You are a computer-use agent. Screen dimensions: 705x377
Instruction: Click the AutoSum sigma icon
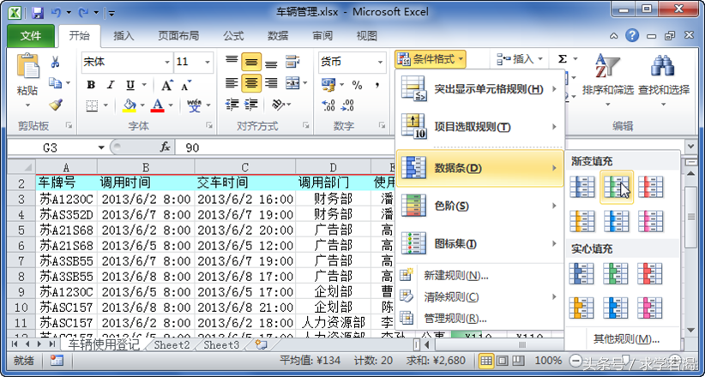coord(563,59)
